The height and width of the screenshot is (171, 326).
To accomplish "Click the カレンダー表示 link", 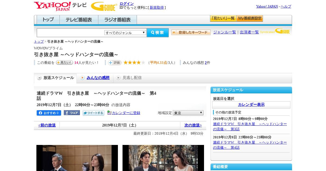I will 251,105.
